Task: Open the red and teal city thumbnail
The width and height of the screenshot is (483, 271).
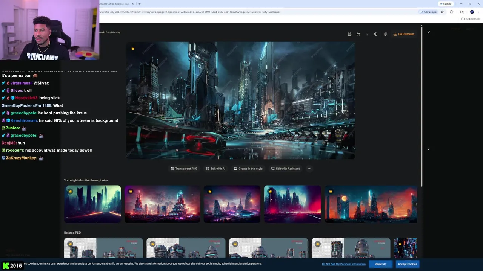Action: pyautogui.click(x=162, y=204)
